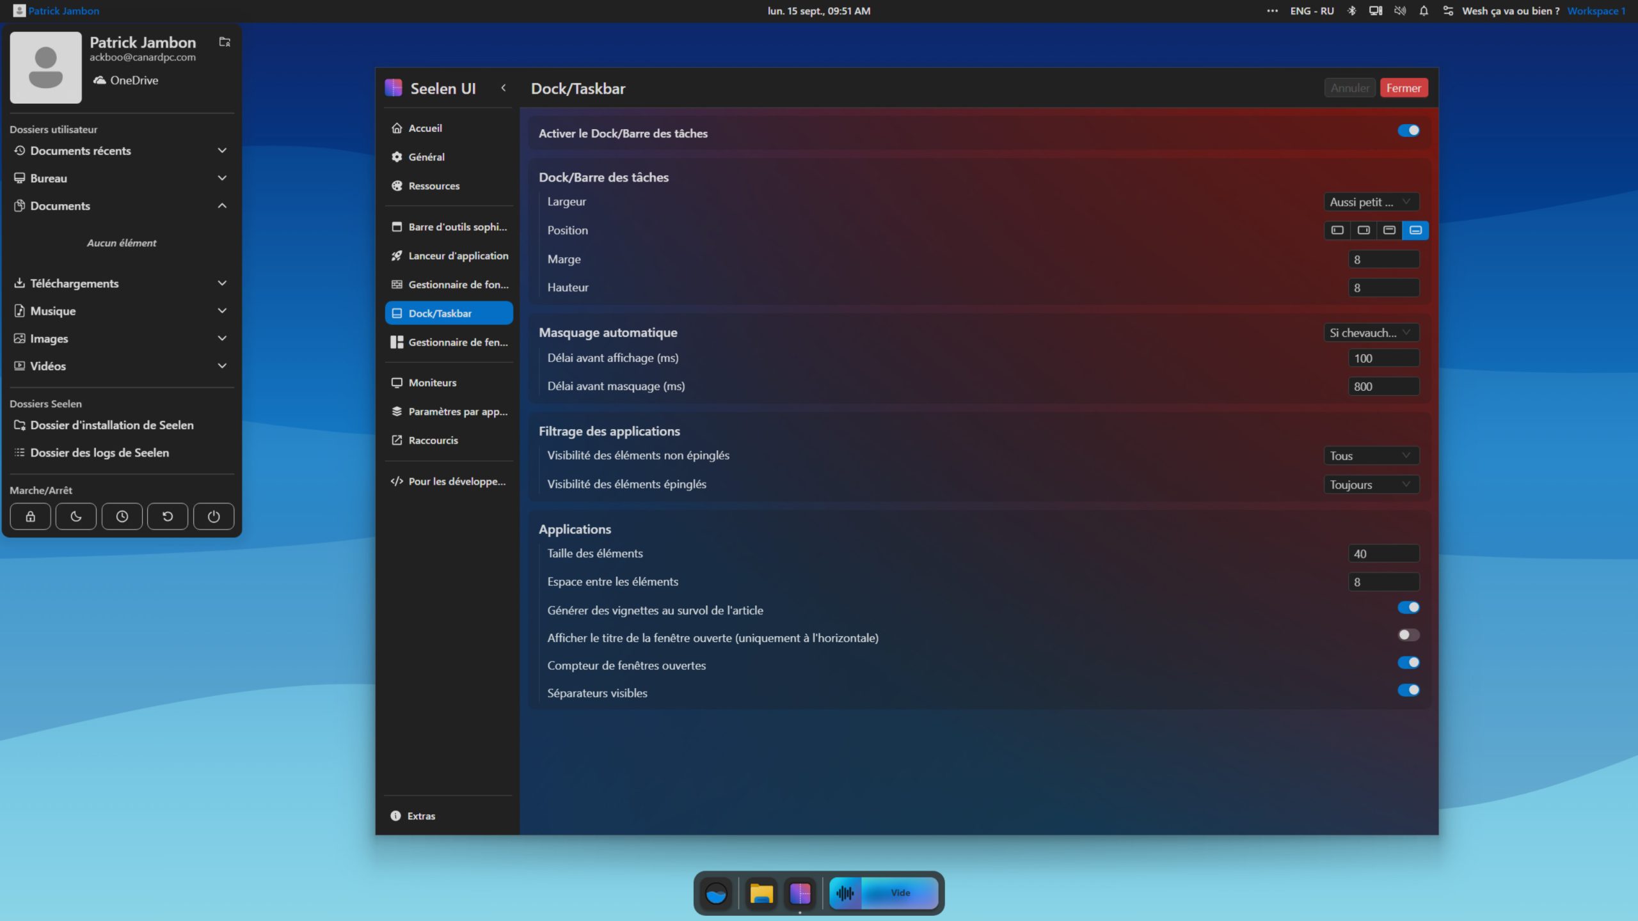Click the Marge value field

[1383, 259]
